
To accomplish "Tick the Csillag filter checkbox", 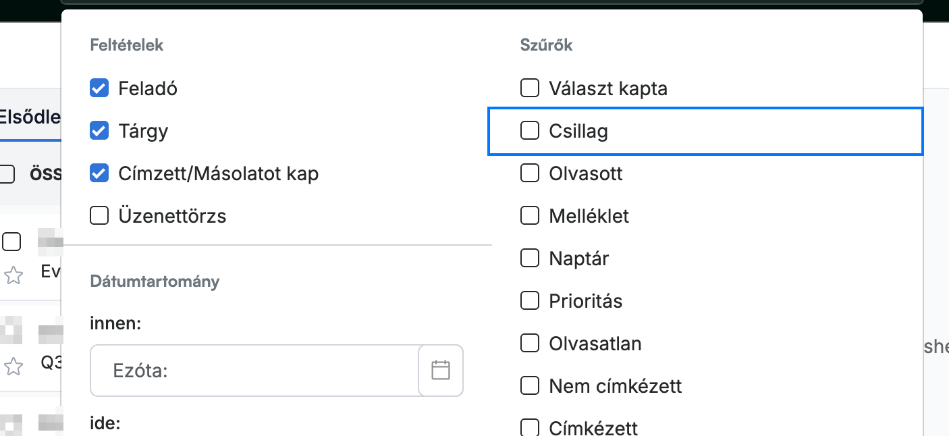I will point(530,130).
